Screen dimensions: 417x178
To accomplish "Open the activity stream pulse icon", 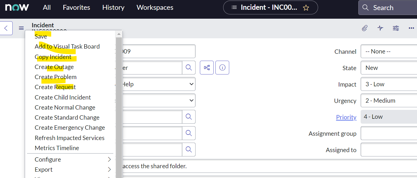I will tap(380, 28).
